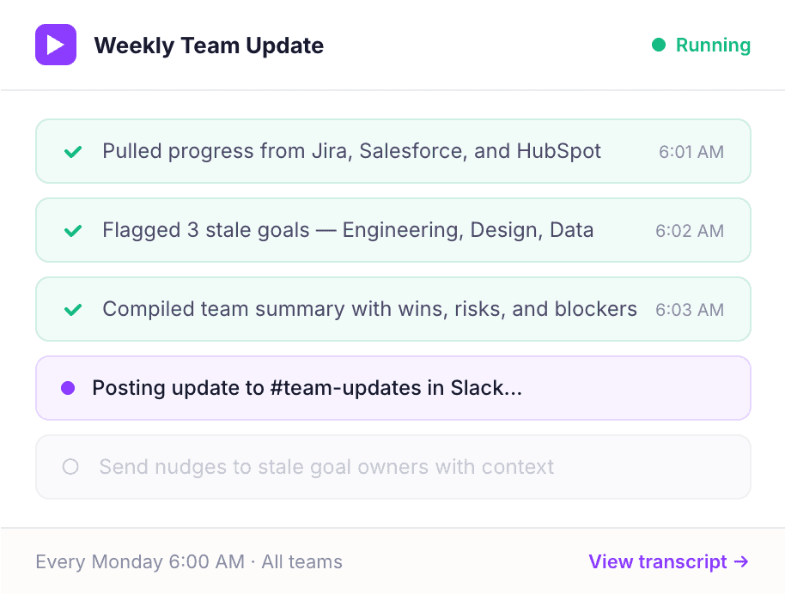This screenshot has height=594, width=785.
Task: Select the pending Send nudges step
Action: coord(326,467)
